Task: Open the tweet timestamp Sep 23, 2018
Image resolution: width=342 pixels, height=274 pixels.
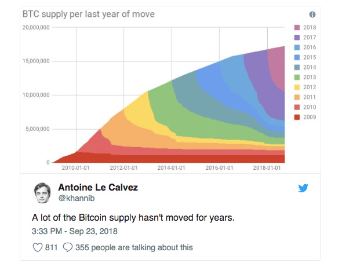Action: tap(93, 231)
